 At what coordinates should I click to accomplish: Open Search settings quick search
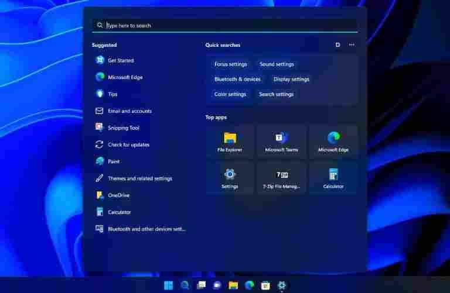[x=276, y=94]
